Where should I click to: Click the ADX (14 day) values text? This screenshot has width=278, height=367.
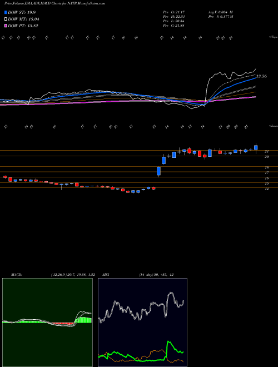point(156,275)
